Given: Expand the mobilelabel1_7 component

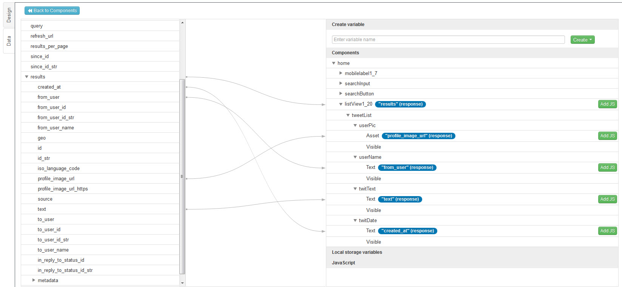Looking at the screenshot, I should pyautogui.click(x=341, y=74).
